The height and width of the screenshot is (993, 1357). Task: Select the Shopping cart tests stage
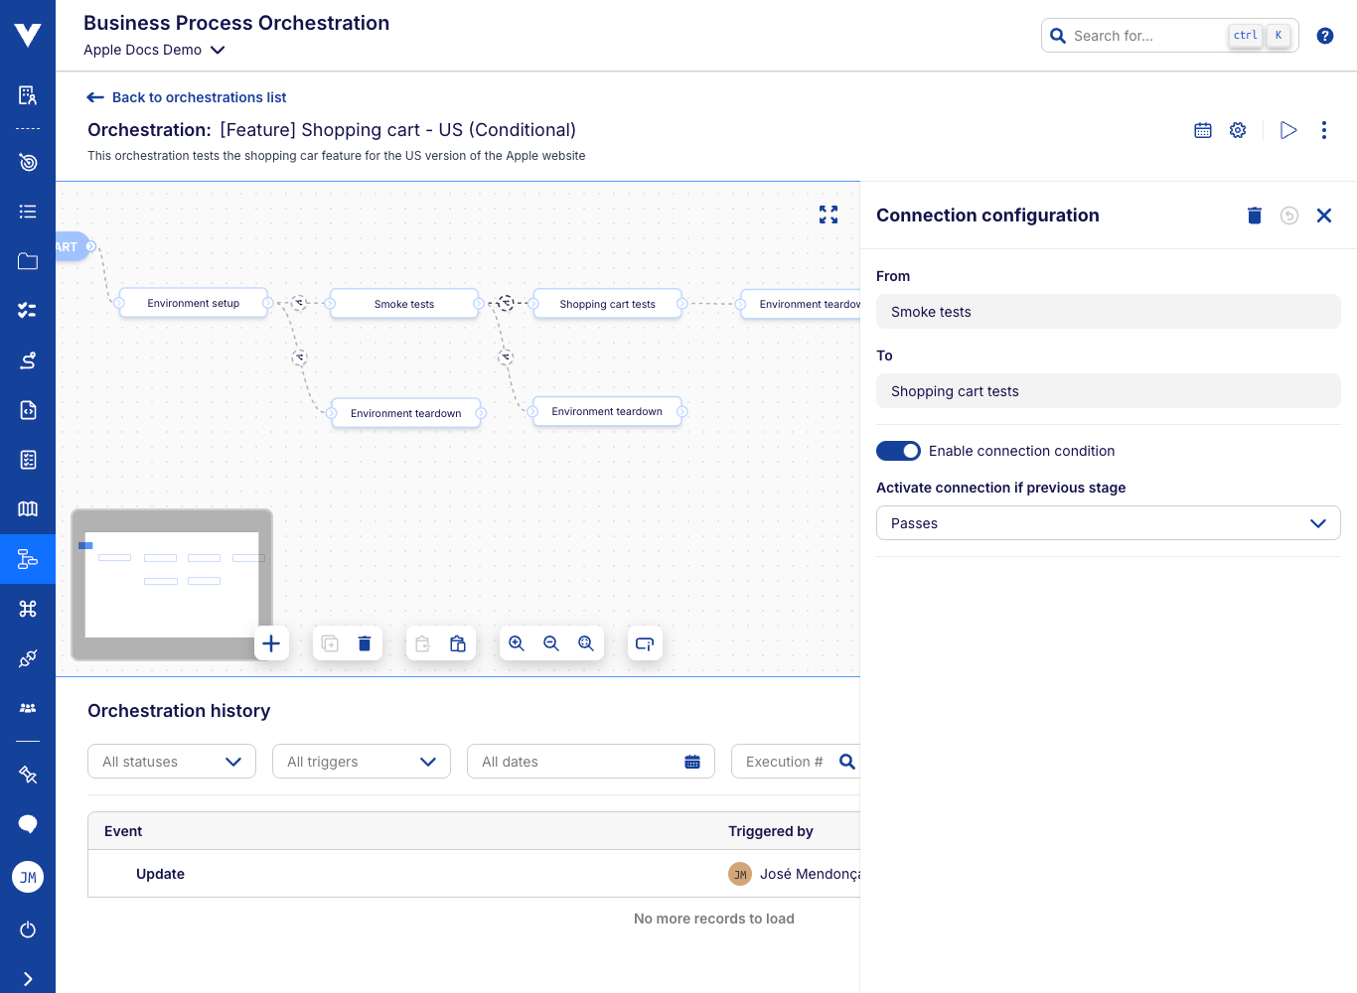click(607, 304)
